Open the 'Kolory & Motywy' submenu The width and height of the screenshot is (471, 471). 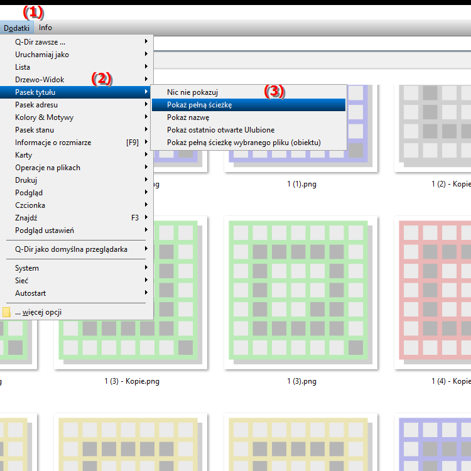click(77, 117)
